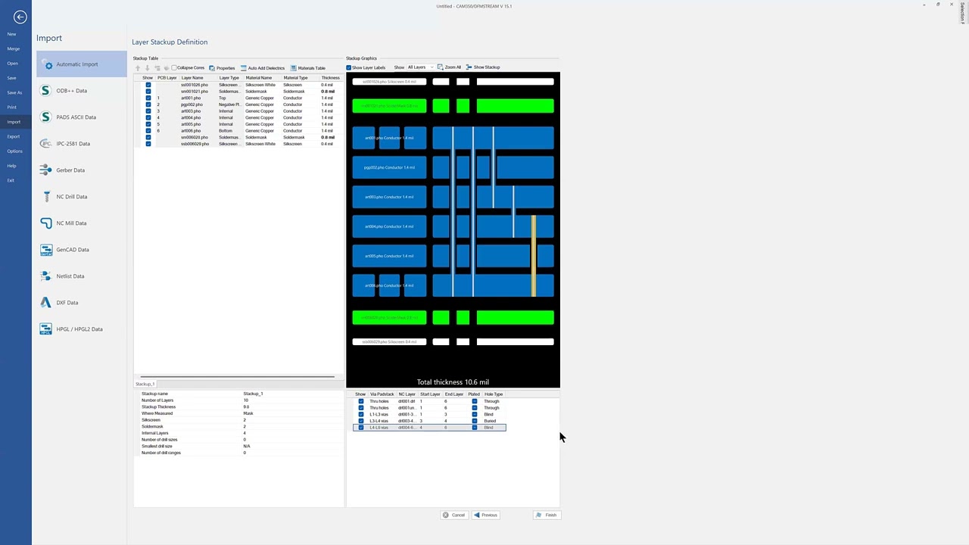Click the Show Stackup tool
Screen dimensions: 969x545
point(483,67)
